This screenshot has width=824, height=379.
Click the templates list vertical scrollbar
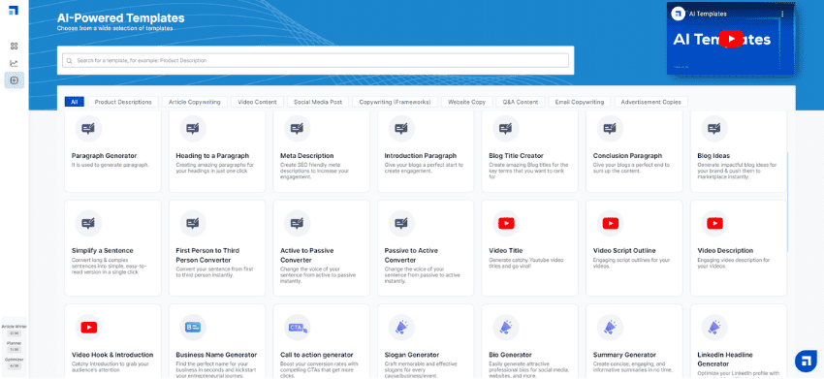[x=787, y=203]
